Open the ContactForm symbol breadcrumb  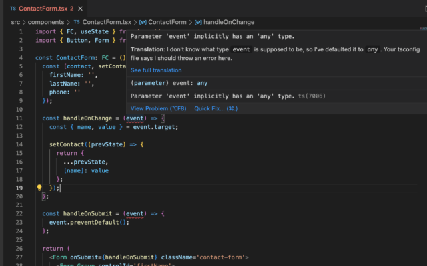(x=167, y=22)
